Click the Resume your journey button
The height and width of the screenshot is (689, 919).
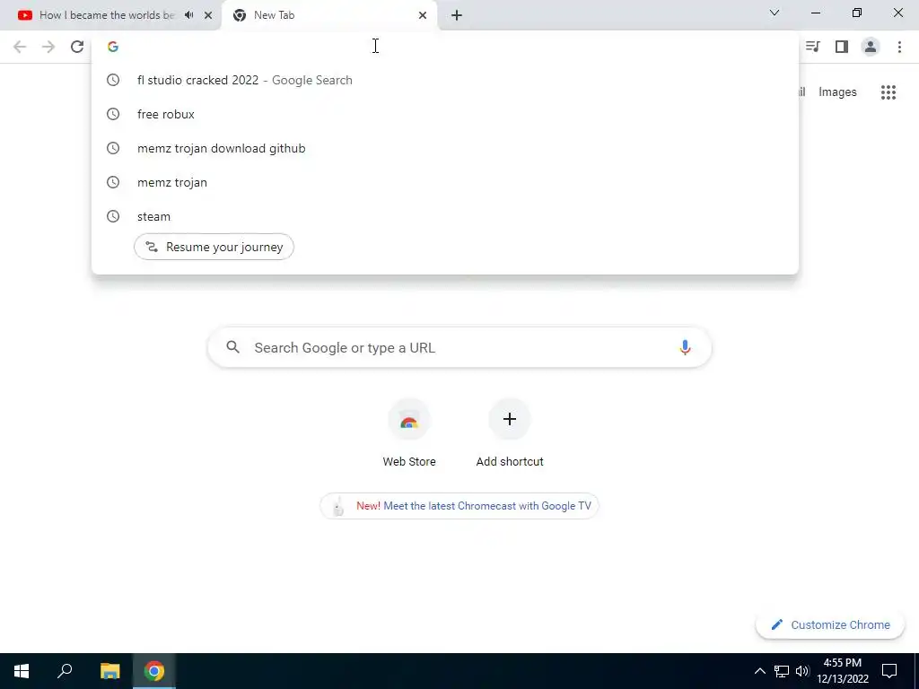(x=214, y=247)
